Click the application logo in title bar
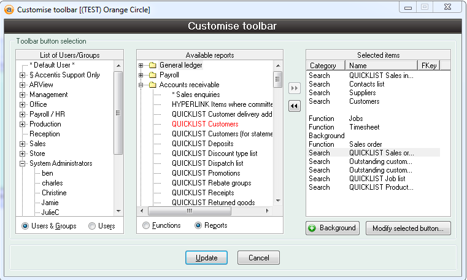Image resolution: width=467 pixels, height=280 pixels. coord(9,9)
